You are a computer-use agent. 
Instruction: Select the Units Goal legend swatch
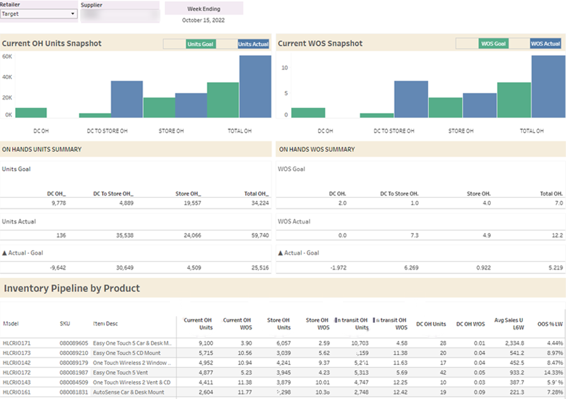click(x=200, y=44)
